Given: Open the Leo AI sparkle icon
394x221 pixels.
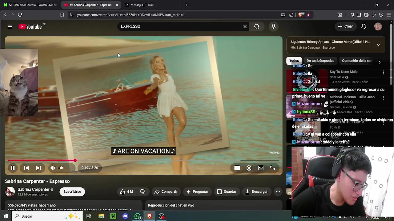Looking at the screenshot, I should pos(374,15).
